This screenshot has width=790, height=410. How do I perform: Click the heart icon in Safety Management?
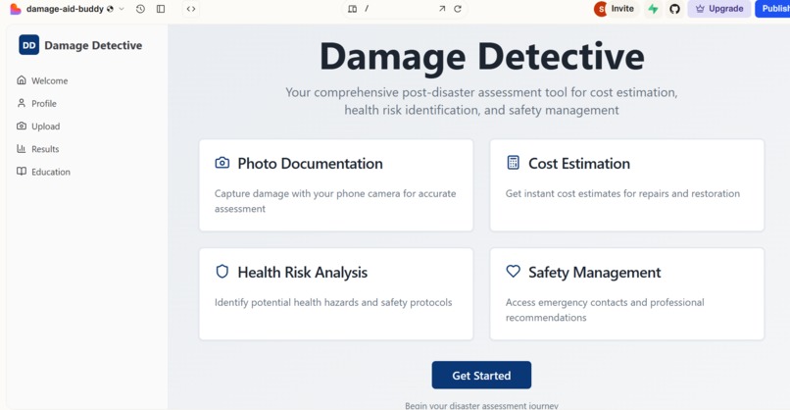pos(513,272)
